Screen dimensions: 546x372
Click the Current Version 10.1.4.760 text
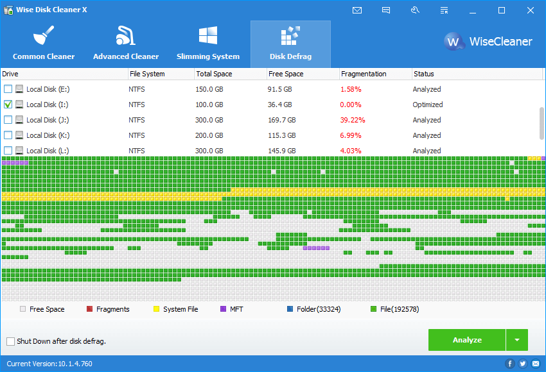pyautogui.click(x=49, y=364)
